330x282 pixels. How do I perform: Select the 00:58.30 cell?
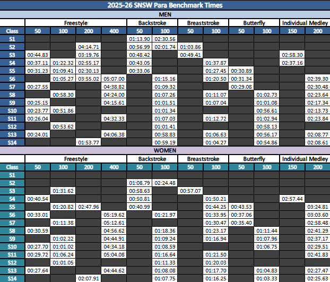(x=63, y=95)
